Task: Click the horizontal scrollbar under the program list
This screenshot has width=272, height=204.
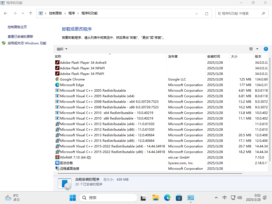Action: [150, 173]
